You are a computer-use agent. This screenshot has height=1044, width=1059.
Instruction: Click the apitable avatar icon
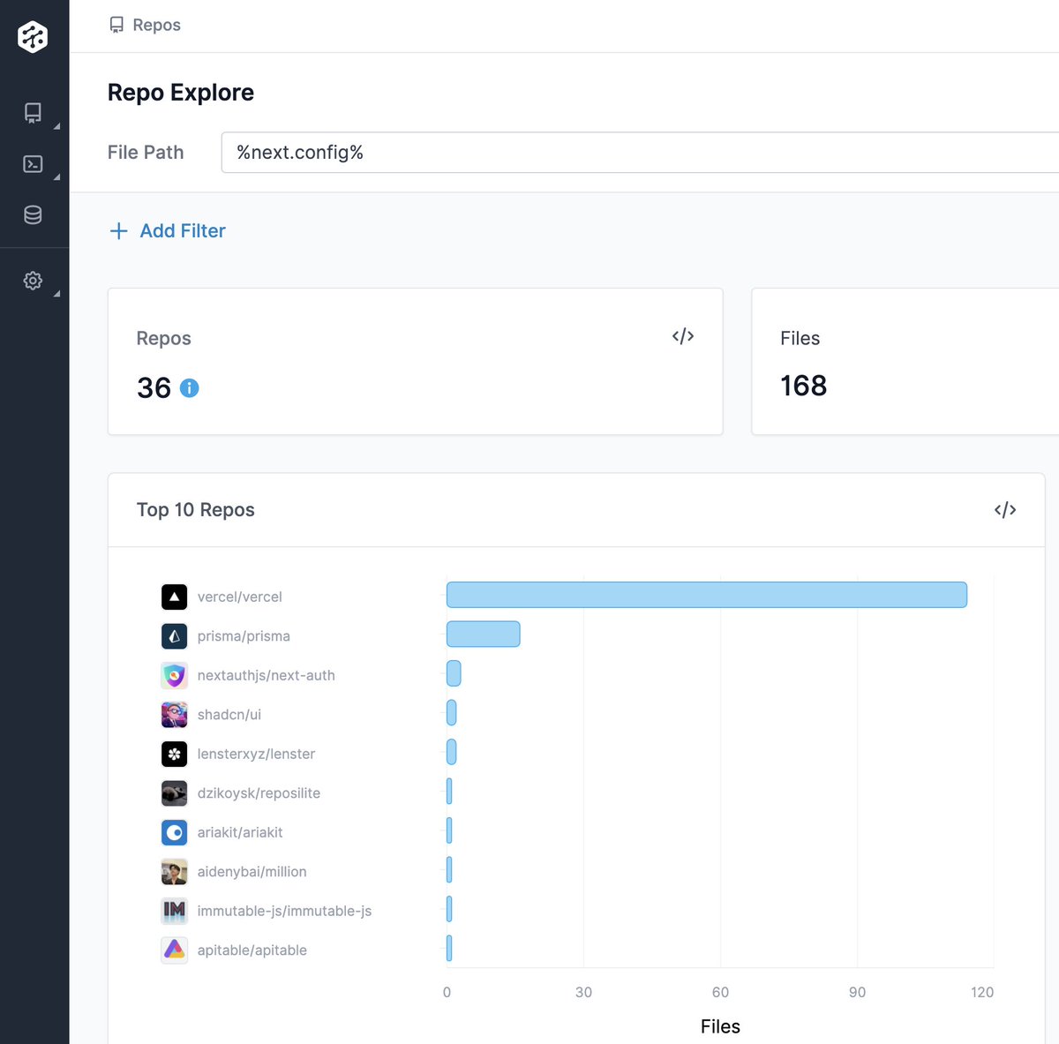pyautogui.click(x=175, y=950)
